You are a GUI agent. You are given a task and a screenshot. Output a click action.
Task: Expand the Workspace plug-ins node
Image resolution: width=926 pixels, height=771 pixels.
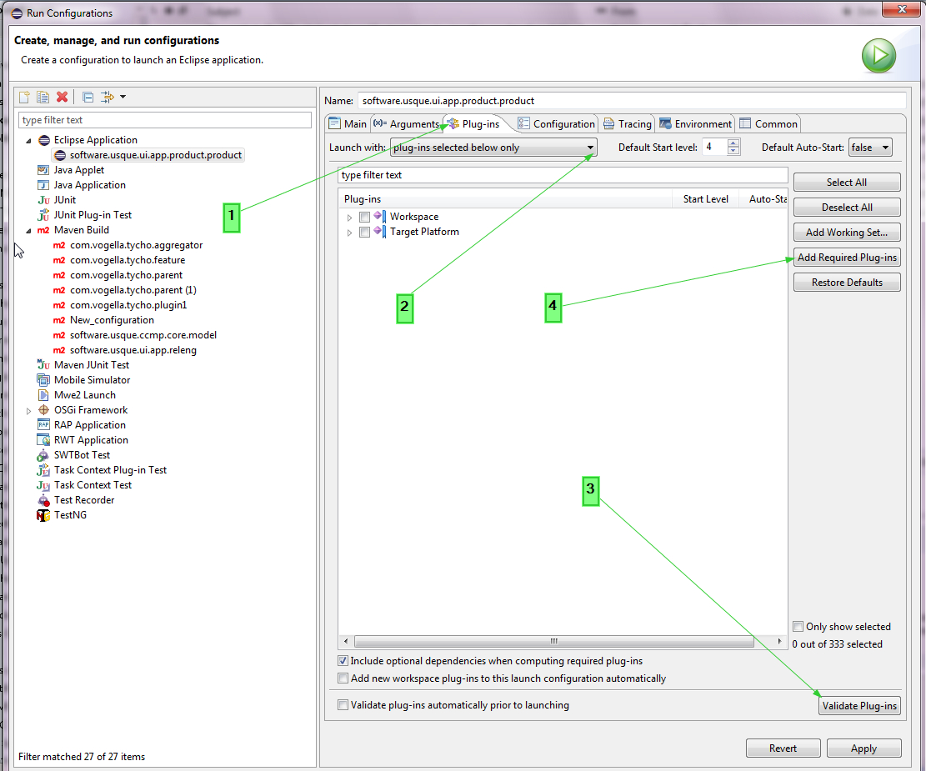tap(349, 218)
